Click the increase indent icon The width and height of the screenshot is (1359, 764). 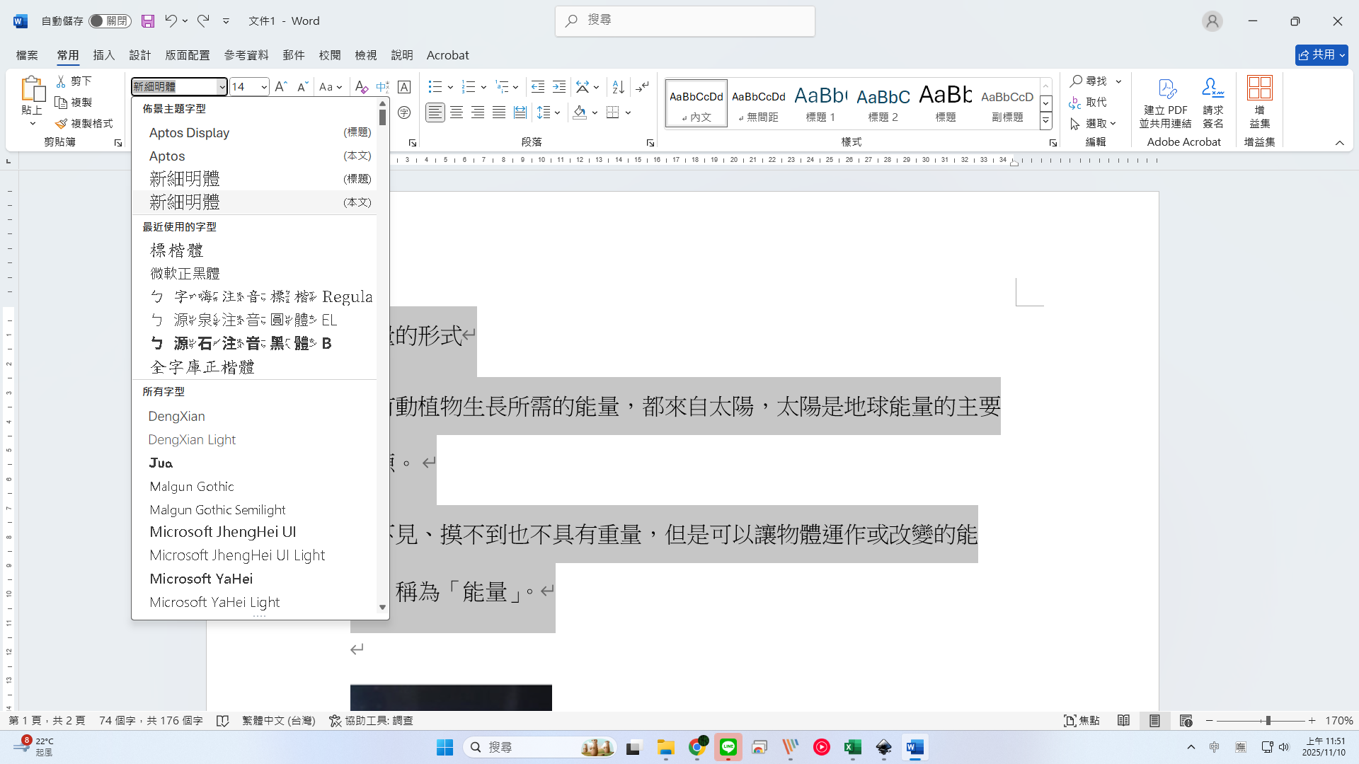click(x=559, y=87)
